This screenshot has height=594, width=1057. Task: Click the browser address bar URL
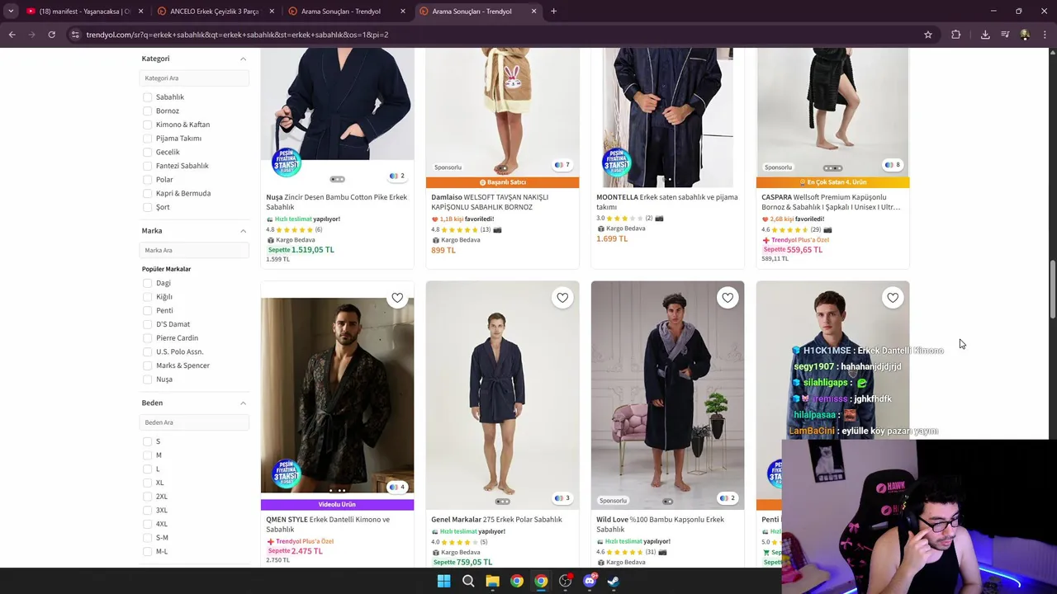tap(237, 35)
